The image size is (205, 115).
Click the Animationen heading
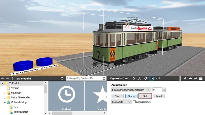(119, 85)
